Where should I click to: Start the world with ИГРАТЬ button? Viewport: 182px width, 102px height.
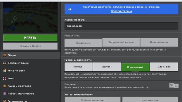click(x=30, y=38)
